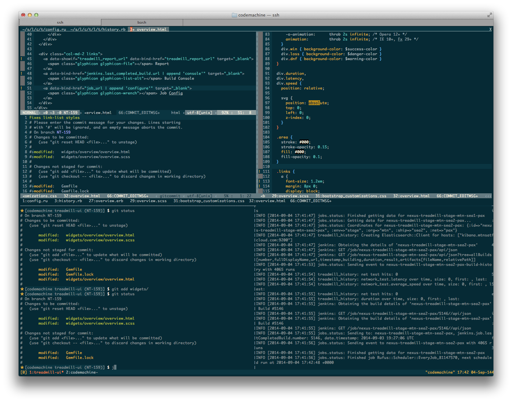Image resolution: width=512 pixels, height=402 pixels.
Task: Open the config.ru vim tab
Action: [44, 29]
